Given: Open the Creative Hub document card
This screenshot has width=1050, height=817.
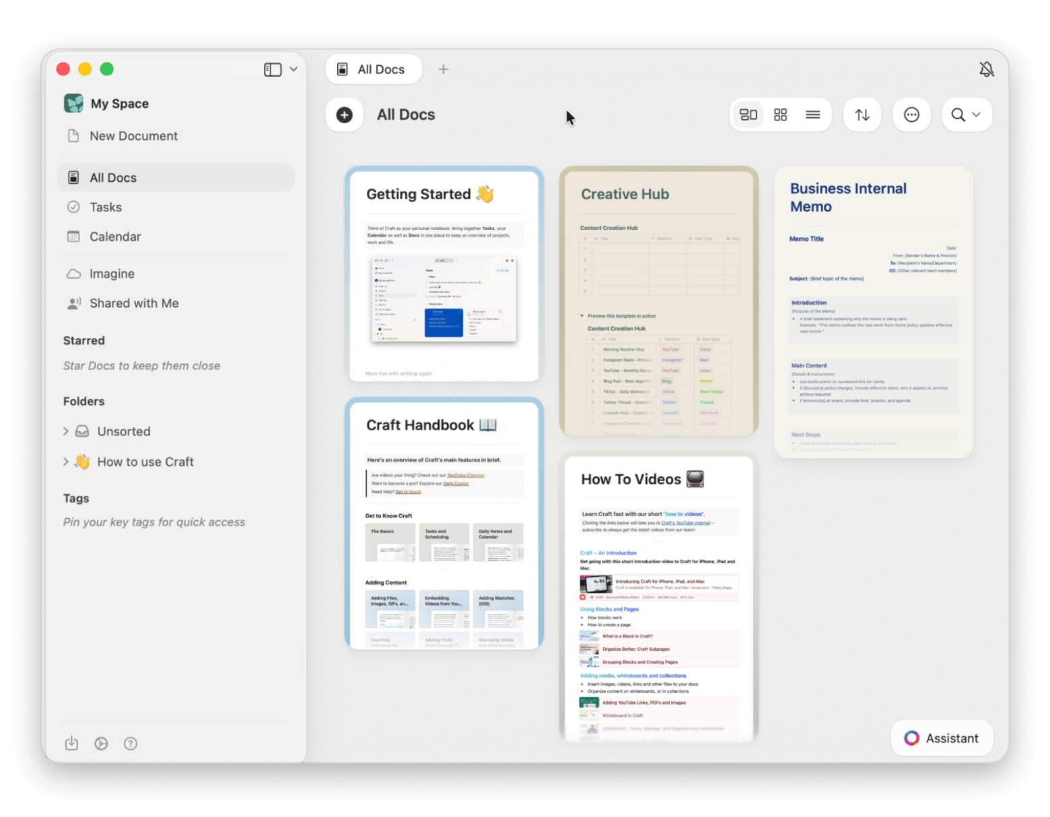Looking at the screenshot, I should tap(659, 301).
